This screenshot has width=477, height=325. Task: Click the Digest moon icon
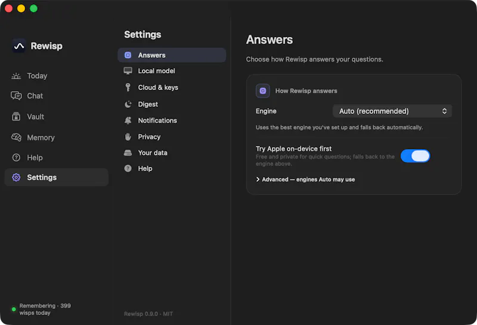click(x=128, y=104)
